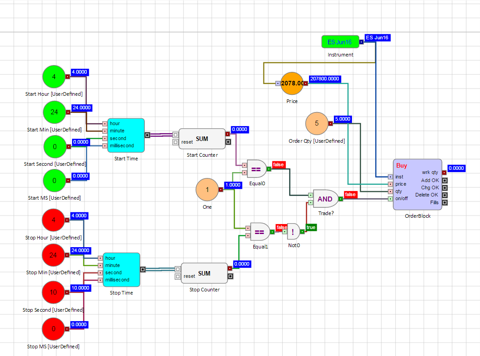Click reset input port on Stop Counter
Viewport: 480px width, 356px height.
pos(178,276)
